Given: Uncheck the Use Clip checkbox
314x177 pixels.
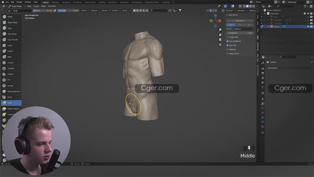Looking at the screenshot, I should [228, 45].
